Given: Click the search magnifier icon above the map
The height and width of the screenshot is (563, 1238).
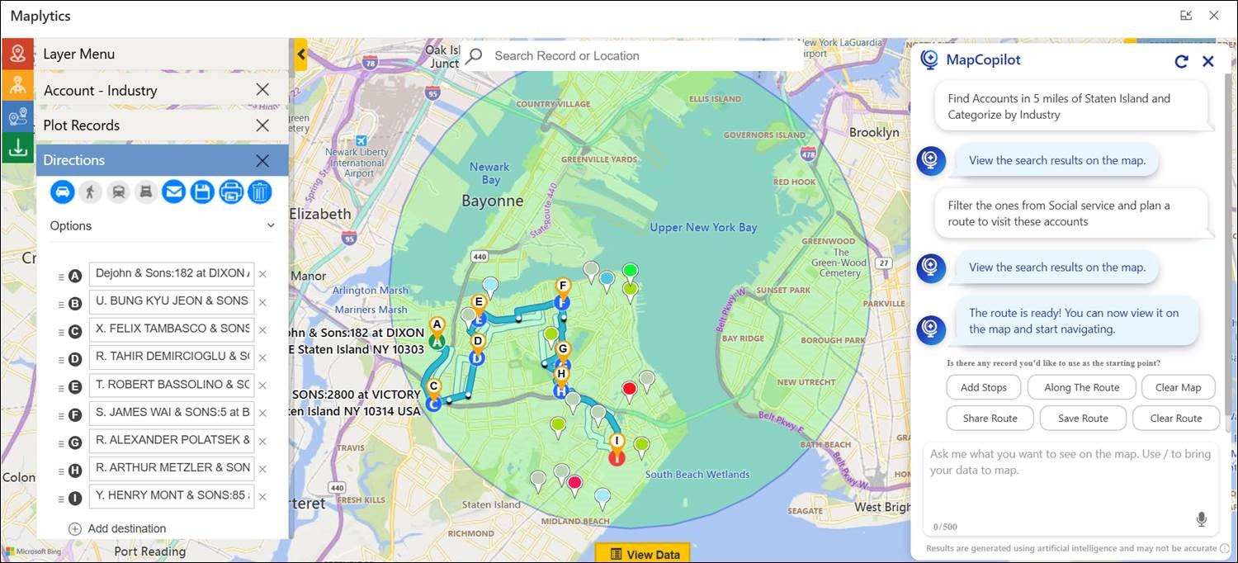Looking at the screenshot, I should (473, 55).
